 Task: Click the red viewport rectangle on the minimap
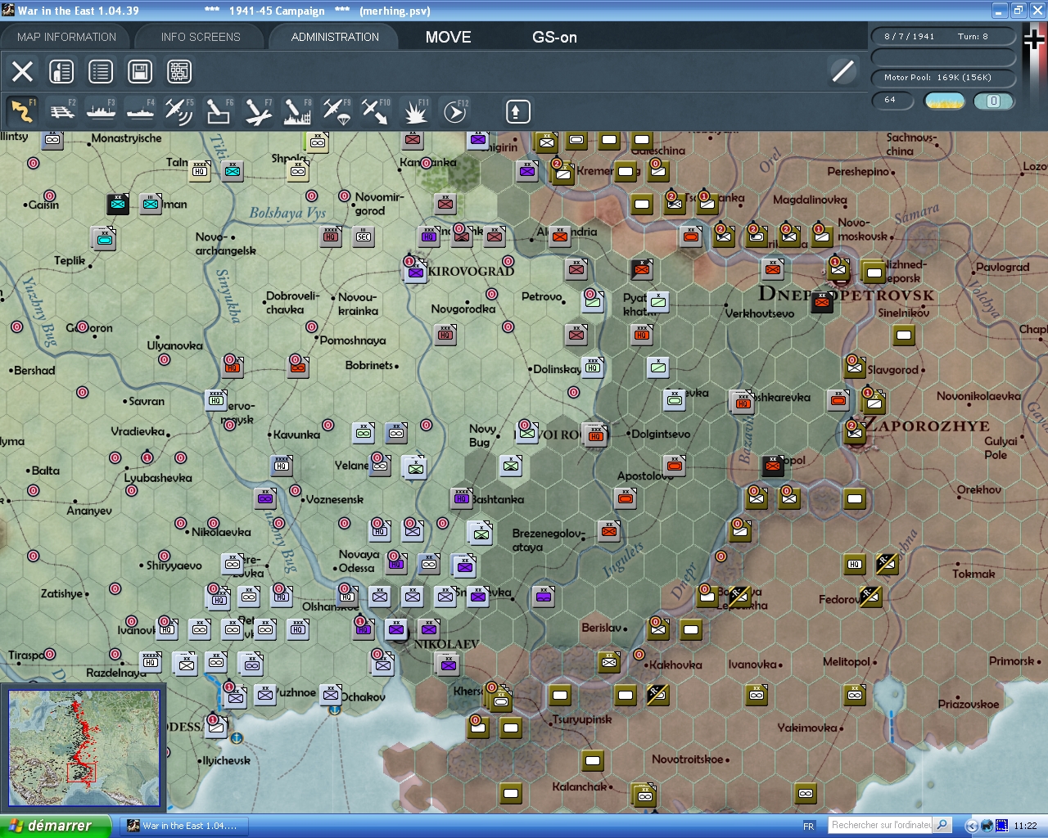pyautogui.click(x=81, y=773)
